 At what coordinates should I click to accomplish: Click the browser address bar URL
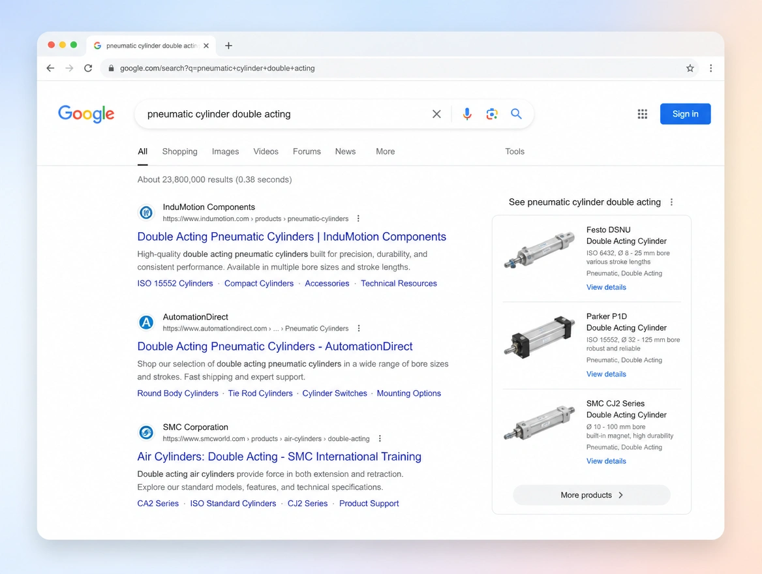click(217, 68)
